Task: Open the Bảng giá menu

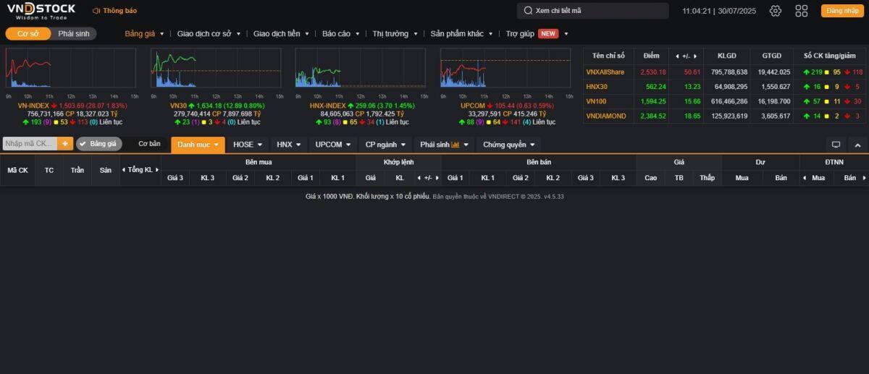Action: click(144, 34)
